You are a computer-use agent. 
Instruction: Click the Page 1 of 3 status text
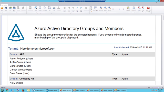(x=3, y=87)
